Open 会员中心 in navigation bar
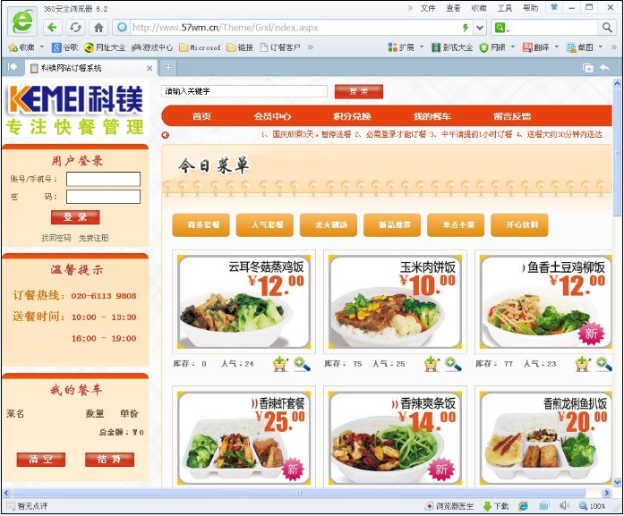 click(x=272, y=116)
